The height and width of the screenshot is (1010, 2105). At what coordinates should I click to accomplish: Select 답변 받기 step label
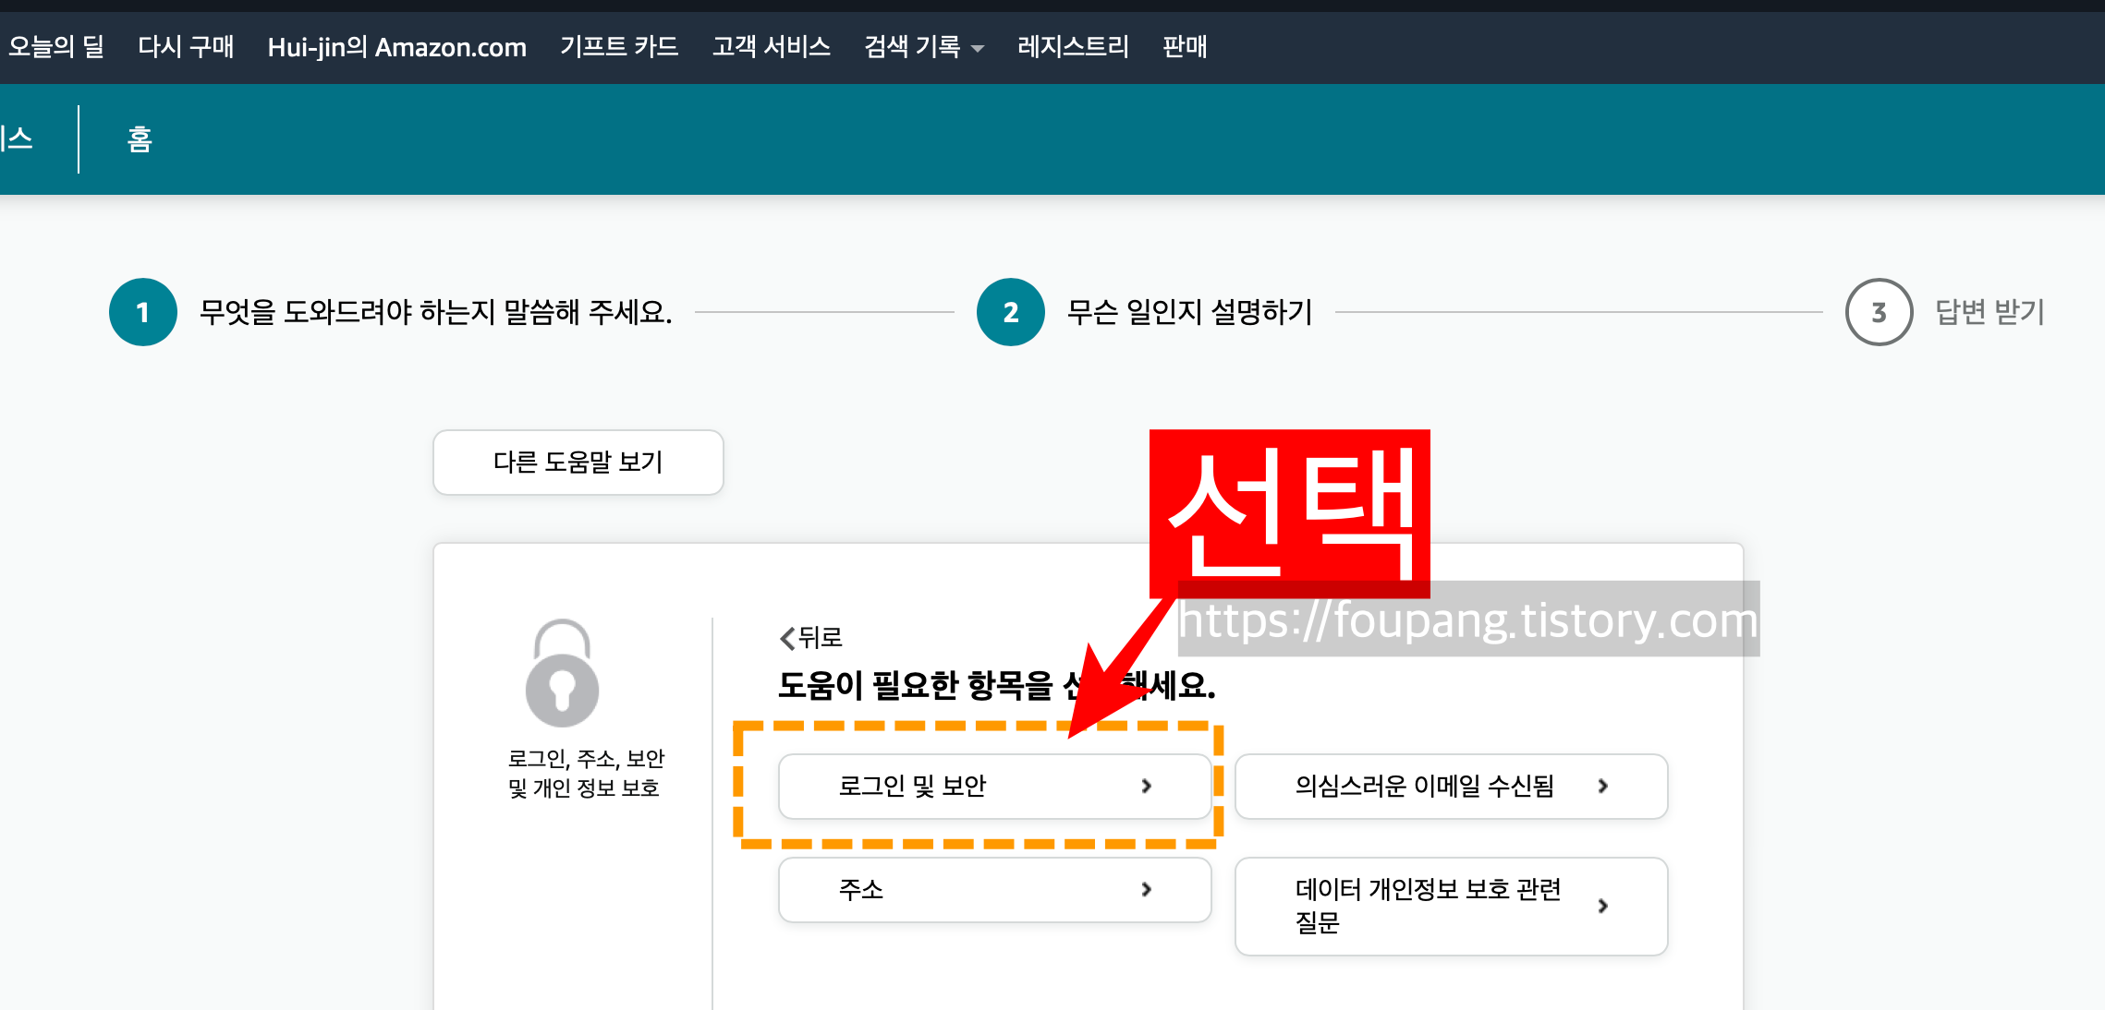tap(1989, 312)
